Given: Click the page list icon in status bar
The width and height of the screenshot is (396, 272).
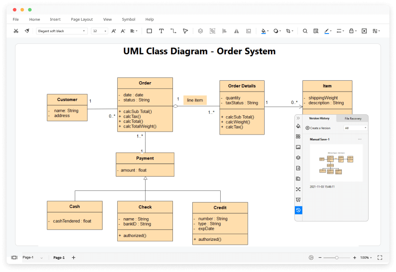Looking at the screenshot, I should click(14, 258).
